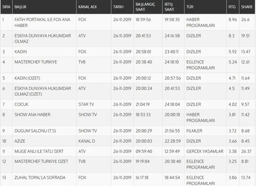Click the share value 13.47
Image resolution: width=256 pixels, height=186 pixels.
click(246, 52)
